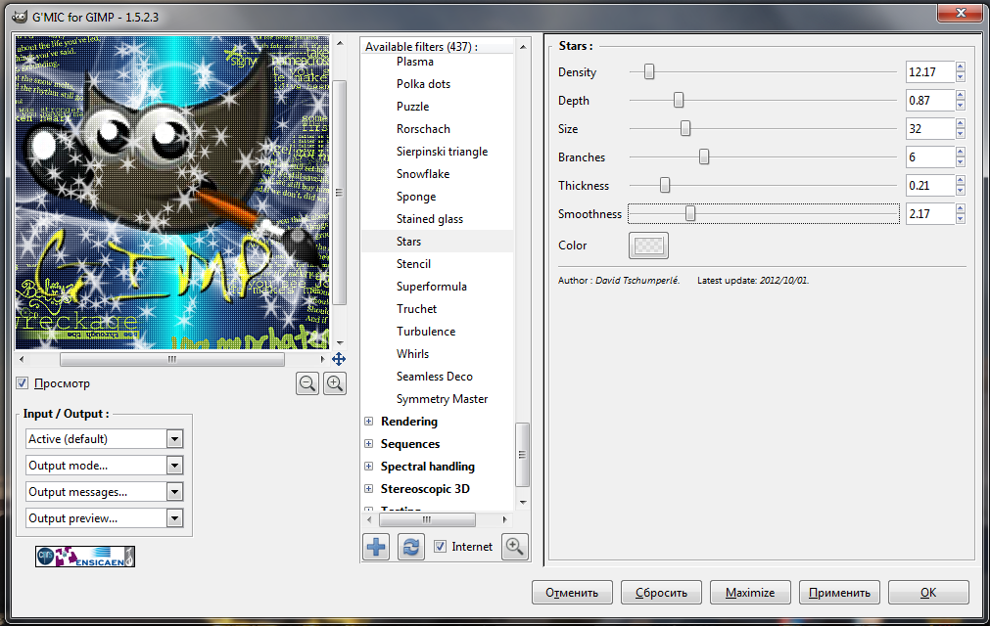The image size is (990, 626).
Task: Select the Stencil filter
Action: [x=413, y=264]
